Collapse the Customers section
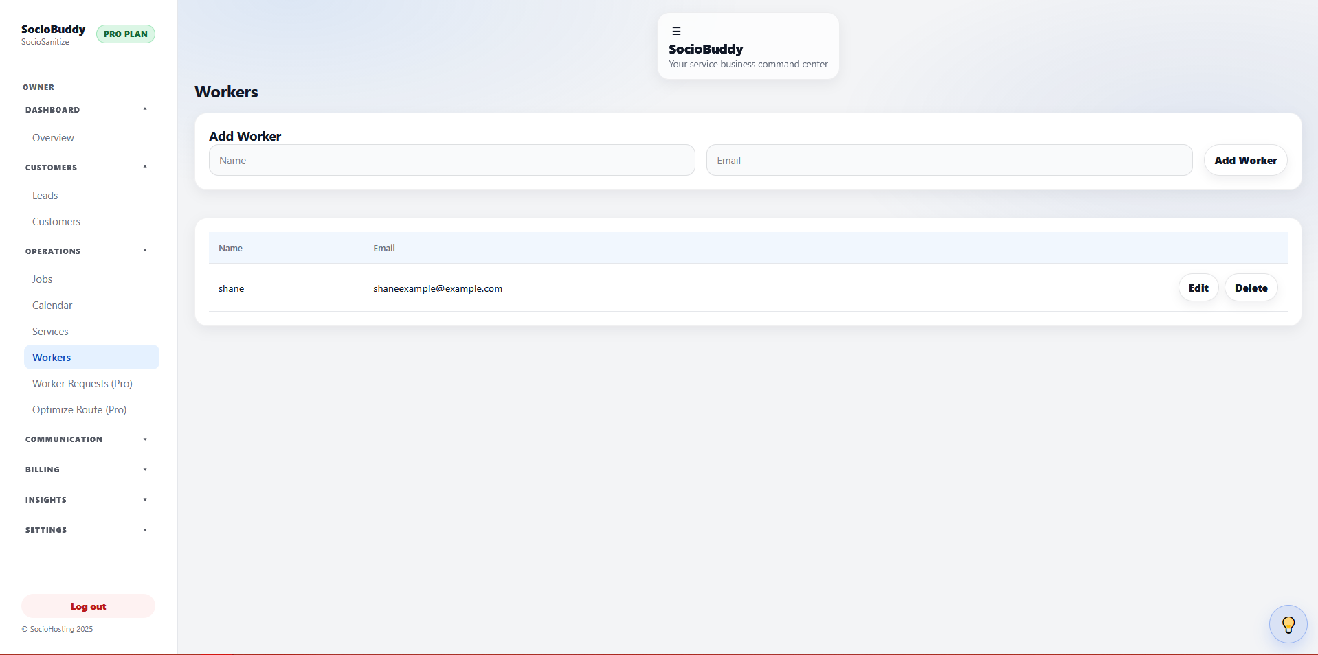Screen dimensions: 1318x655 point(87,168)
